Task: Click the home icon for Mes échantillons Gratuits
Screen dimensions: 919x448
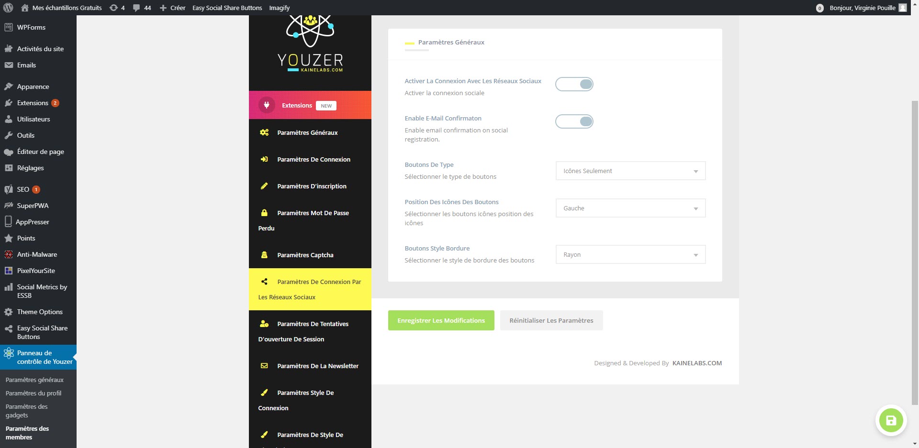Action: (25, 8)
